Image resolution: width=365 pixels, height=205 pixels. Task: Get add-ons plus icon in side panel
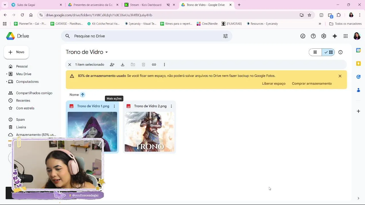(x=358, y=111)
